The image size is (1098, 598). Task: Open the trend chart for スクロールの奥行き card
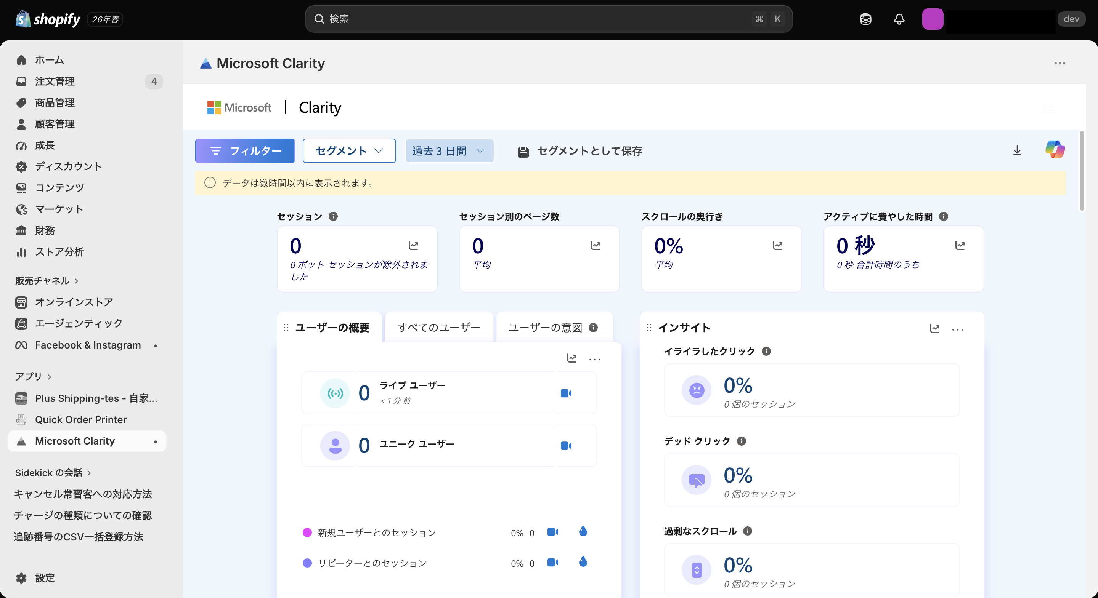point(777,245)
